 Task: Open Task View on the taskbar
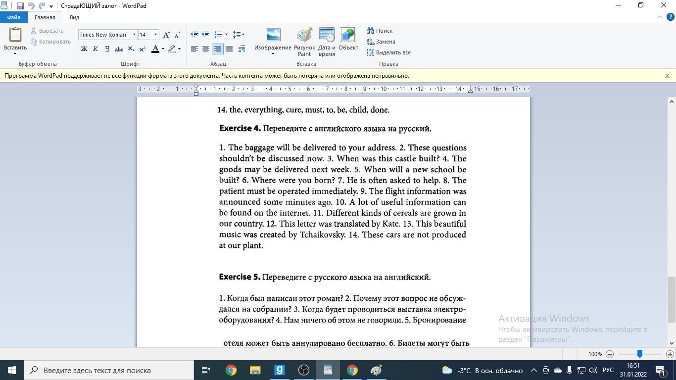point(206,370)
